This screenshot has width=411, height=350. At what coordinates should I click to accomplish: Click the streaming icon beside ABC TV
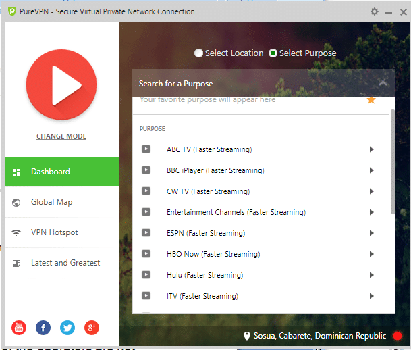(146, 149)
